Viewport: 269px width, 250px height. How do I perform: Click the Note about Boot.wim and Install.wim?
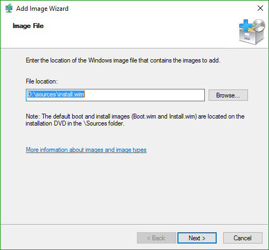tap(135, 120)
